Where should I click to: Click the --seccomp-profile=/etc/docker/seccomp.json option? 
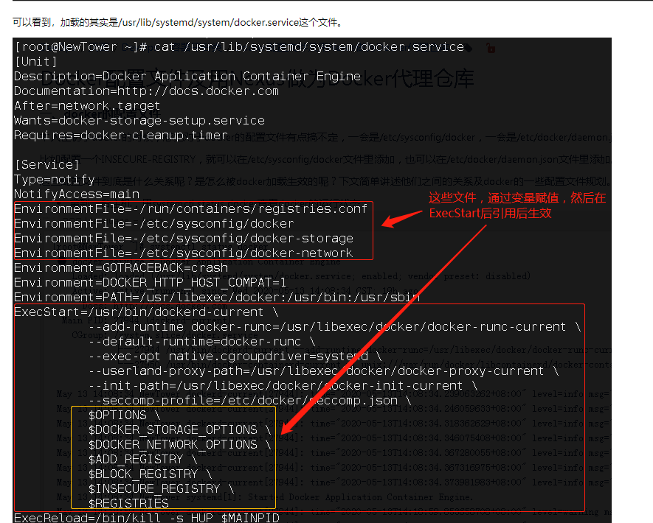pos(207,400)
